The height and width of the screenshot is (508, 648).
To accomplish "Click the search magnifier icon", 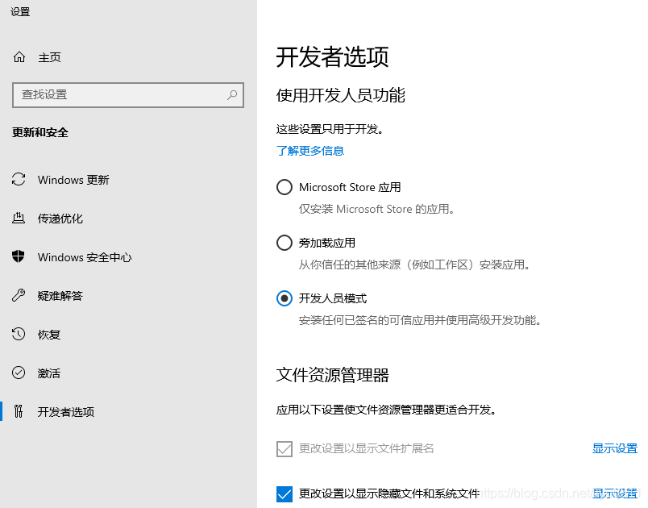I will tap(233, 94).
